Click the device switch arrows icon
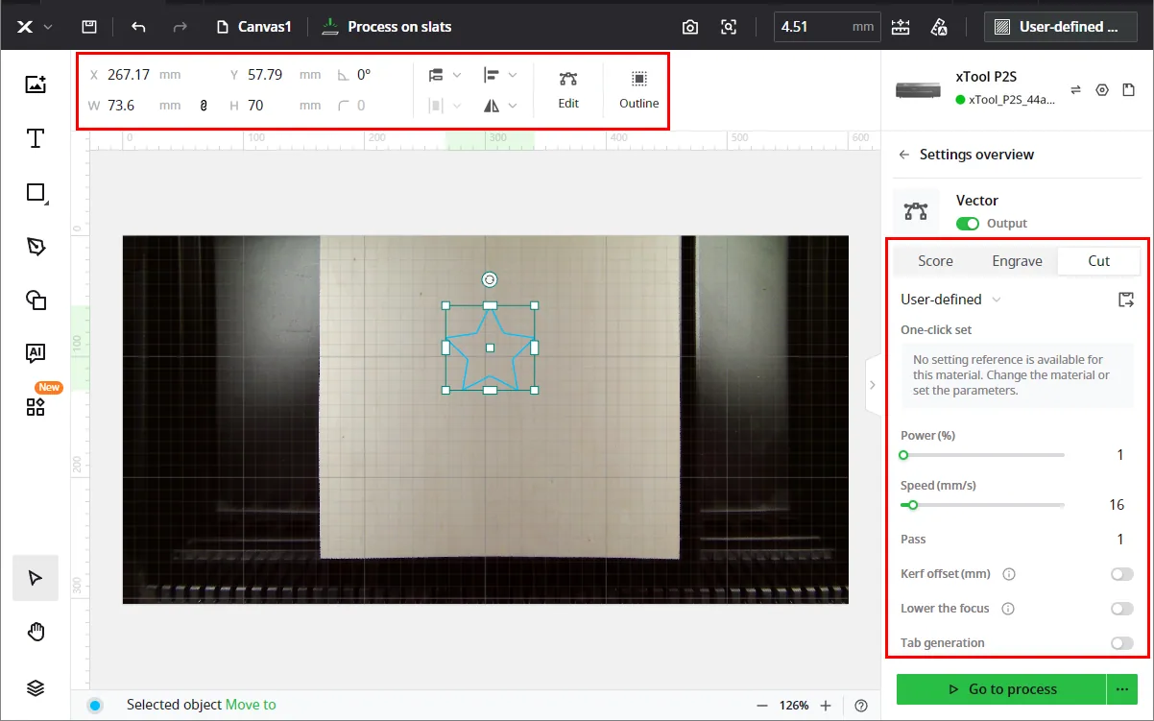Screen dimensions: 1154x721 click(1075, 89)
